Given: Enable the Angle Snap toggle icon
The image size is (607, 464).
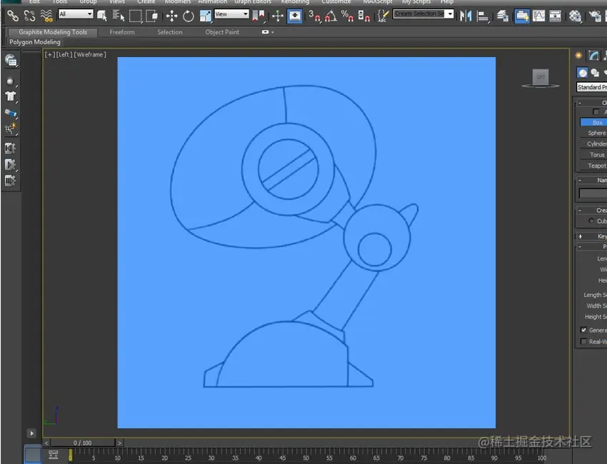Looking at the screenshot, I should [331, 16].
